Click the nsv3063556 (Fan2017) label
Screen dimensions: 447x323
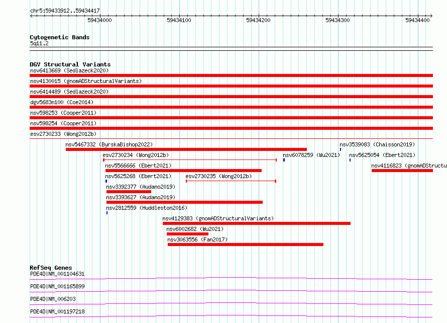(x=197, y=239)
